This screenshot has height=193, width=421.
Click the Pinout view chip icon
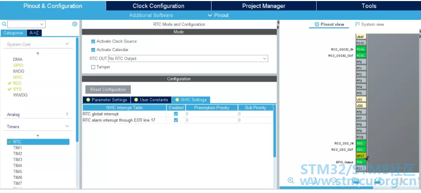click(317, 24)
